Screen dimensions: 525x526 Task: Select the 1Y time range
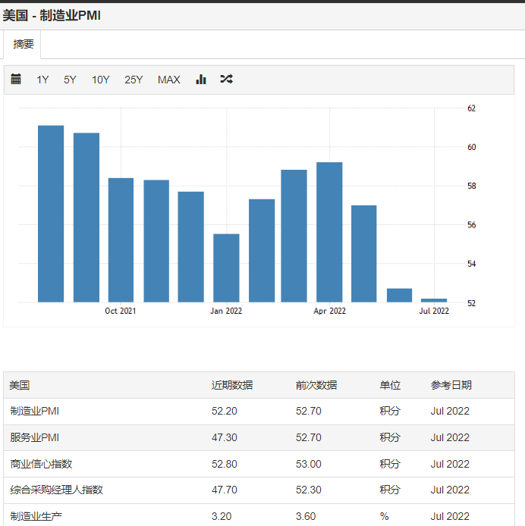[x=42, y=80]
